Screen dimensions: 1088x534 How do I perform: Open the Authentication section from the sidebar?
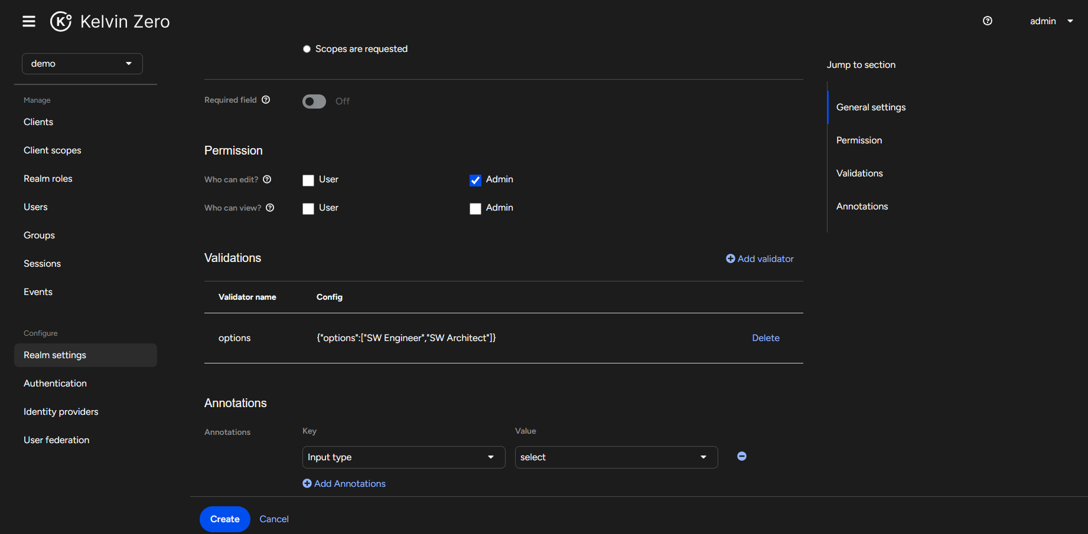tap(55, 383)
